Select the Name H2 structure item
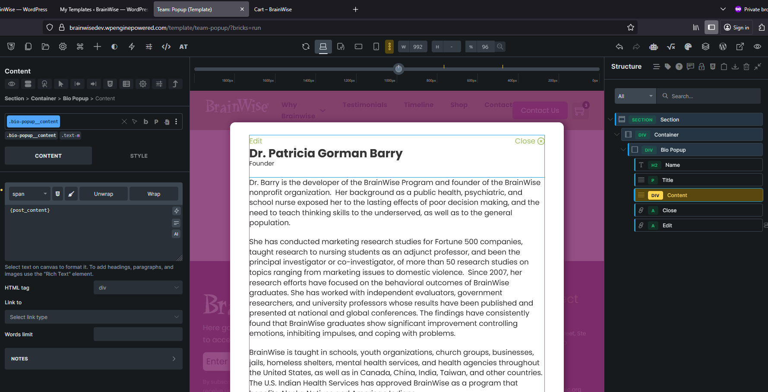This screenshot has width=768, height=392. [698, 165]
